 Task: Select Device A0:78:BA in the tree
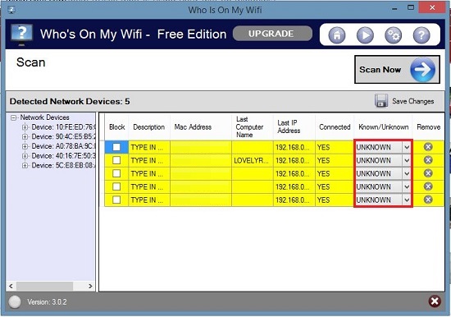[x=63, y=146]
